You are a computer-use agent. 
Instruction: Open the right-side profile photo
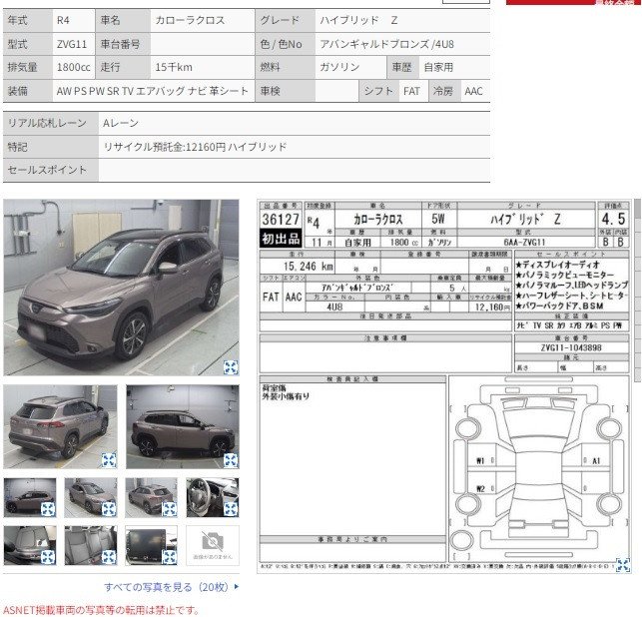(183, 426)
